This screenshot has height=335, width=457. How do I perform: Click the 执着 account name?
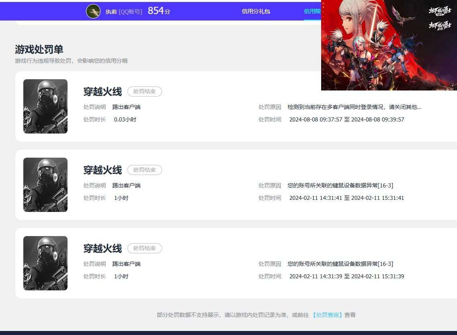click(111, 12)
